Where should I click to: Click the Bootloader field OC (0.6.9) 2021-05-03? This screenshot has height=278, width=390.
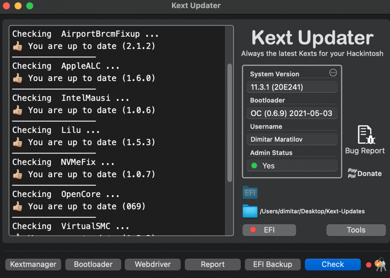(x=292, y=113)
